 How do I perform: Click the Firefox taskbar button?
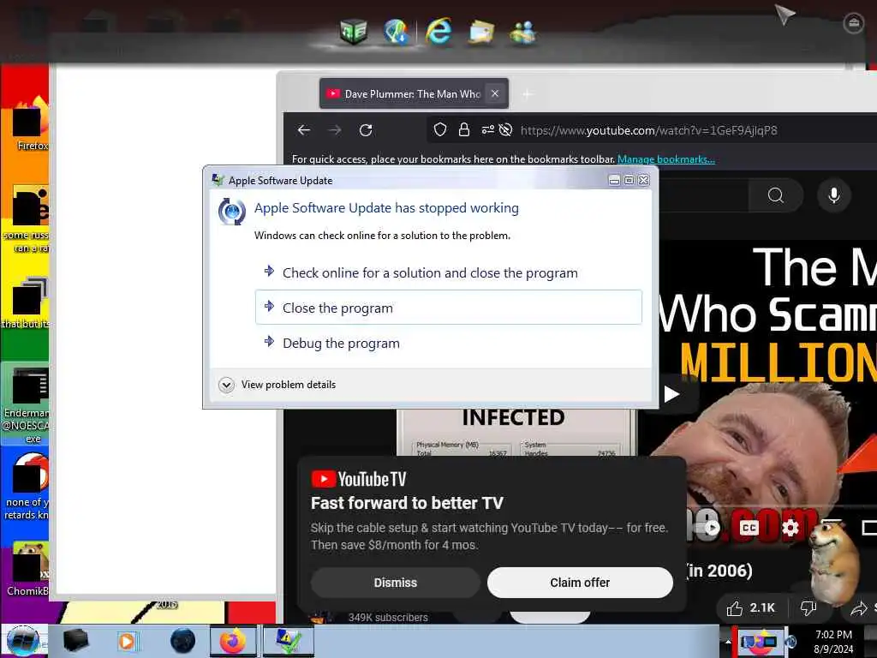[233, 641]
